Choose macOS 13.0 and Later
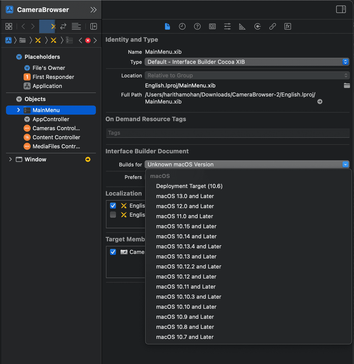This screenshot has width=354, height=364. pos(248,196)
